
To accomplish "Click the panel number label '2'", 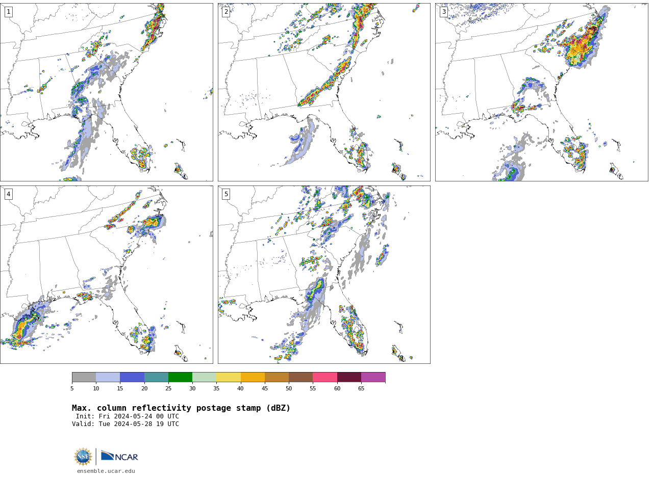I will coord(226,12).
